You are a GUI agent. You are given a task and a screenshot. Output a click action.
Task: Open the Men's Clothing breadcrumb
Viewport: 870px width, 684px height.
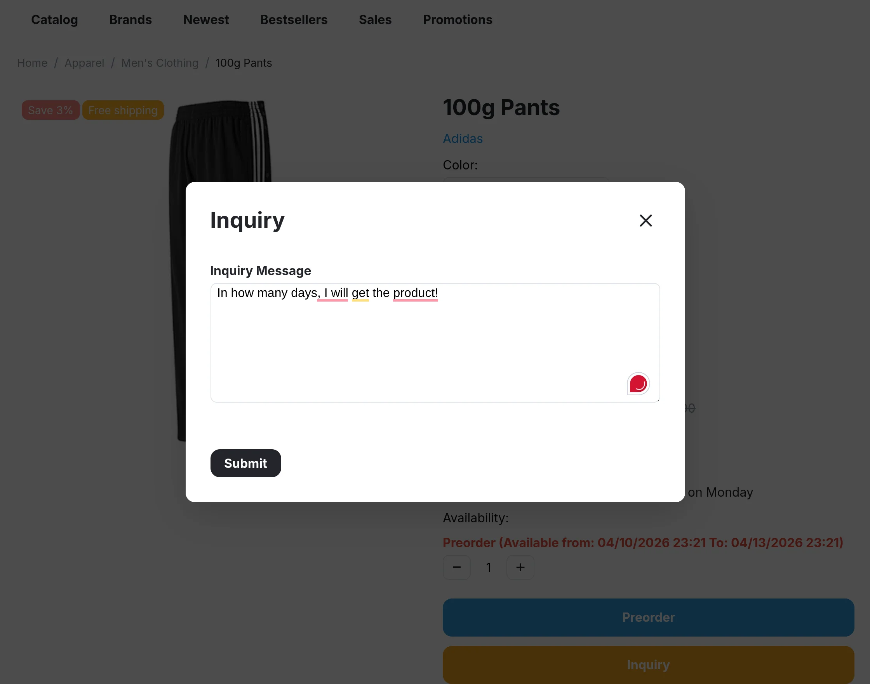160,63
